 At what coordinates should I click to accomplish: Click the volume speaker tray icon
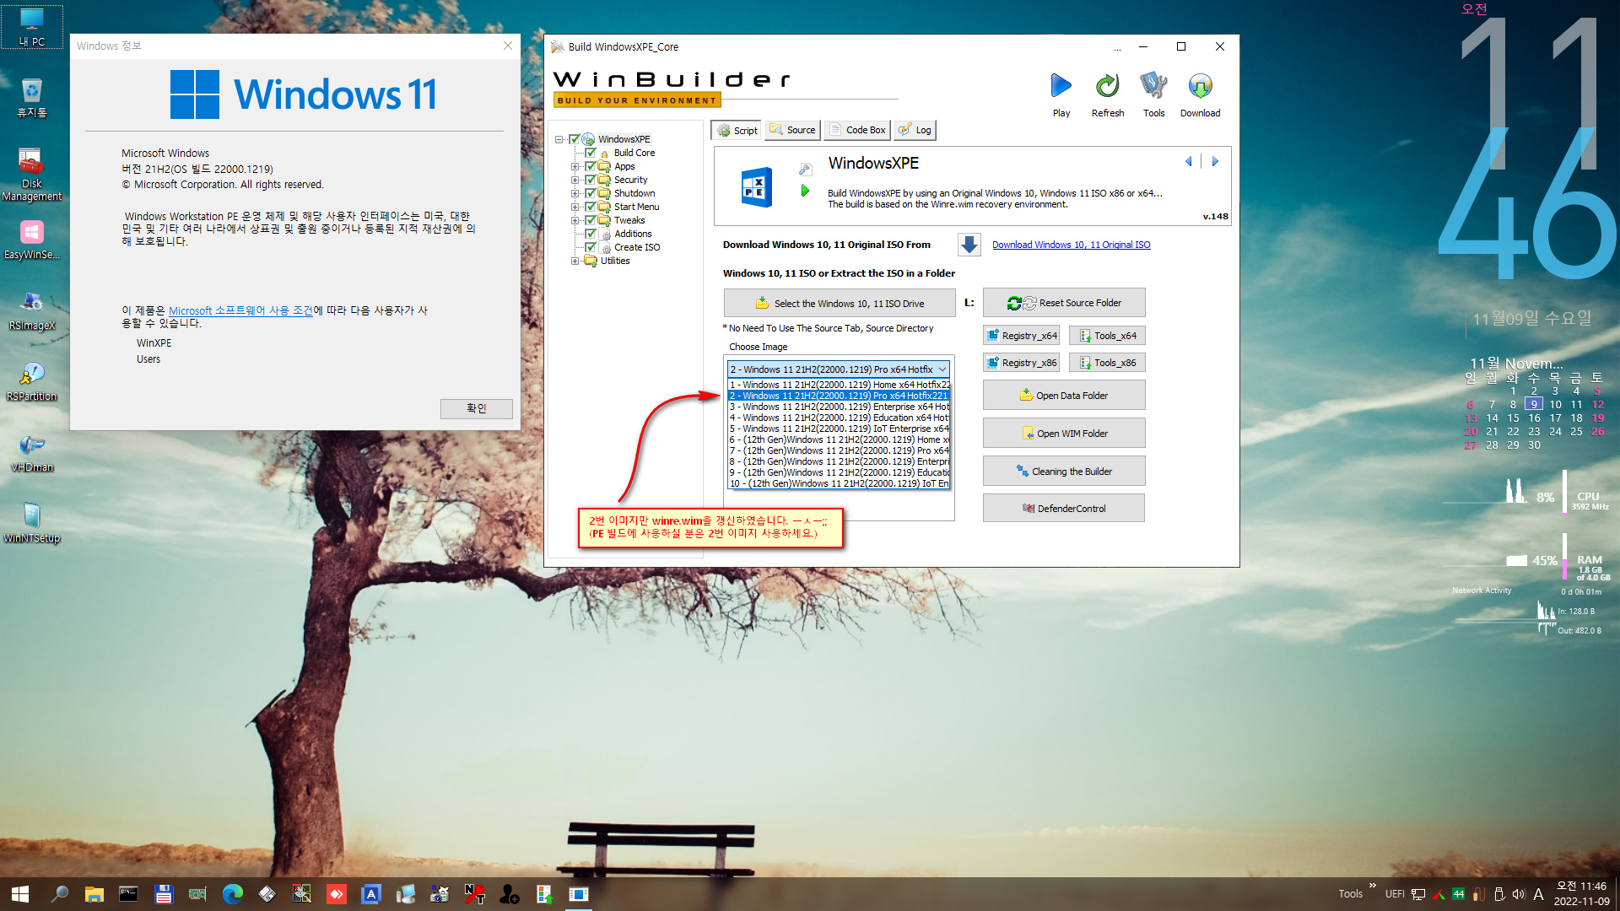tap(1519, 894)
